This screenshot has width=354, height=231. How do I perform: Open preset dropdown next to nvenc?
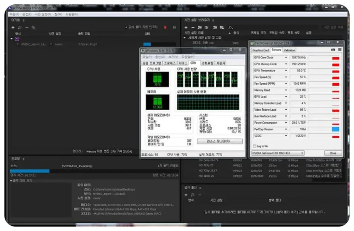click(51, 44)
